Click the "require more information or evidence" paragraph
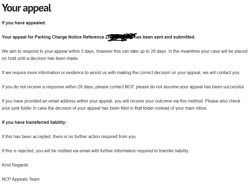 point(82,73)
